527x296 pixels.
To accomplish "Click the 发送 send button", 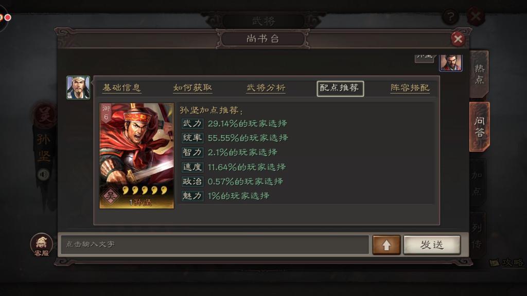I will 432,245.
